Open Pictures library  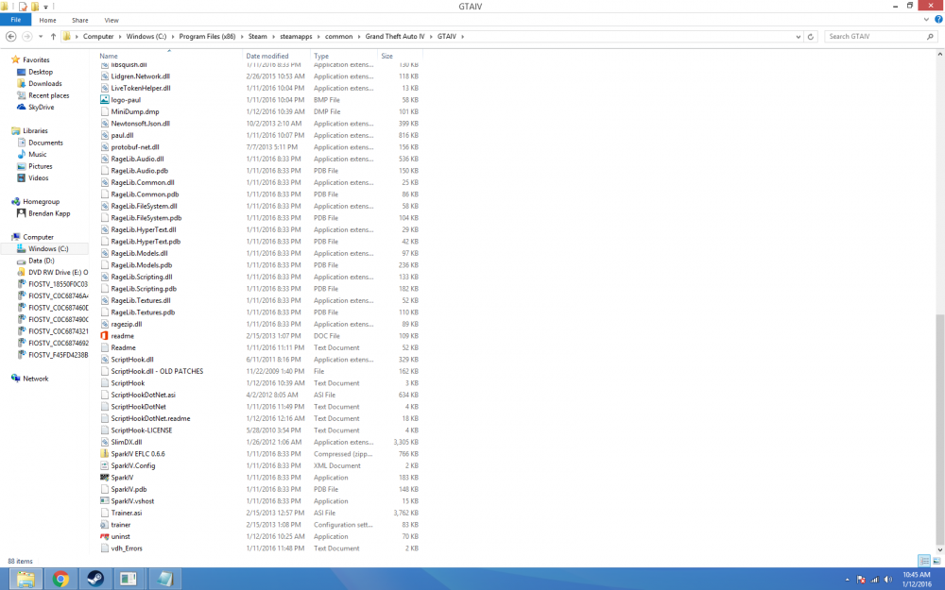[x=40, y=166]
